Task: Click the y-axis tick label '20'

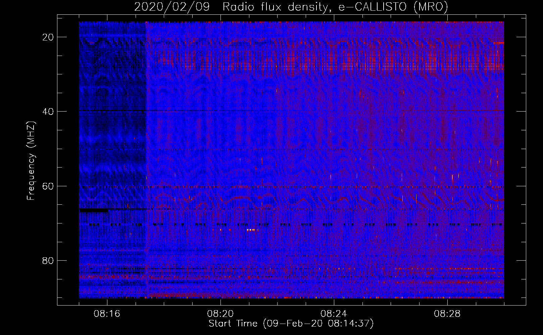Action: click(x=48, y=37)
